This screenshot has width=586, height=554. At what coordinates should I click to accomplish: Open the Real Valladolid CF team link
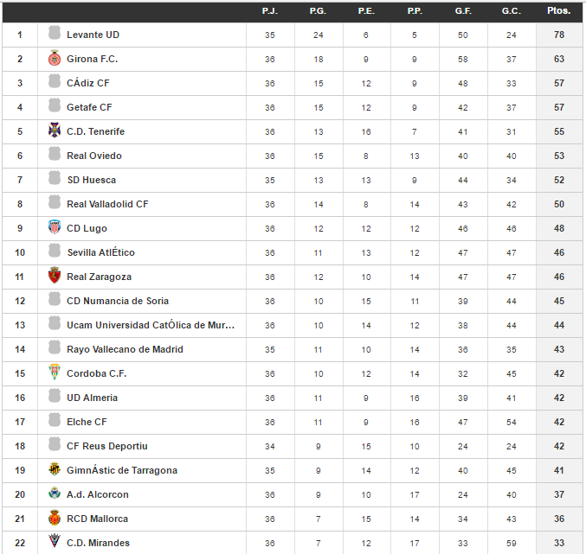107,204
